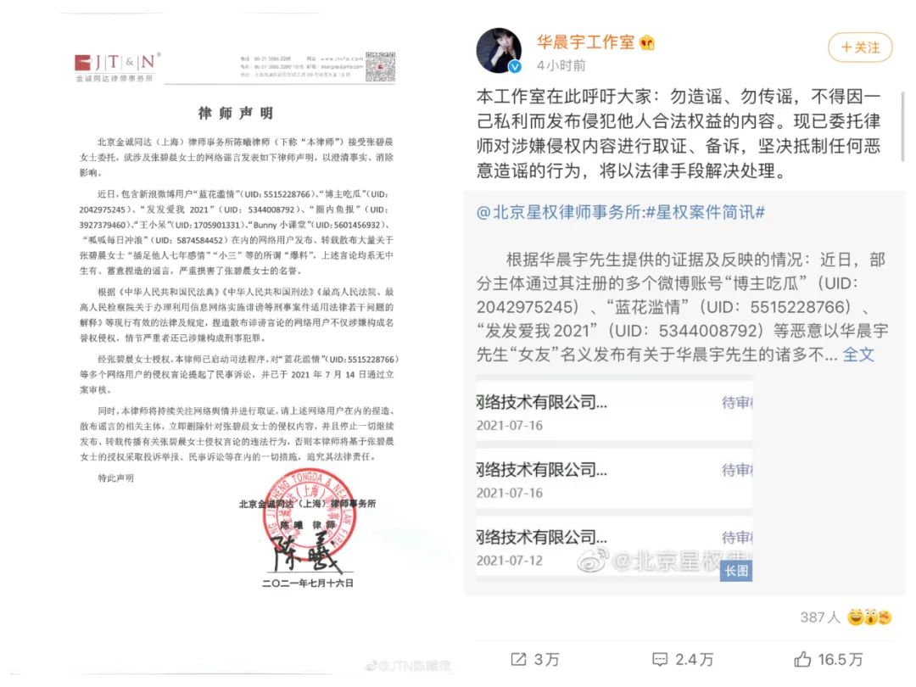Tap the JT&N law firm logo
This screenshot has width=916, height=687.
(118, 66)
